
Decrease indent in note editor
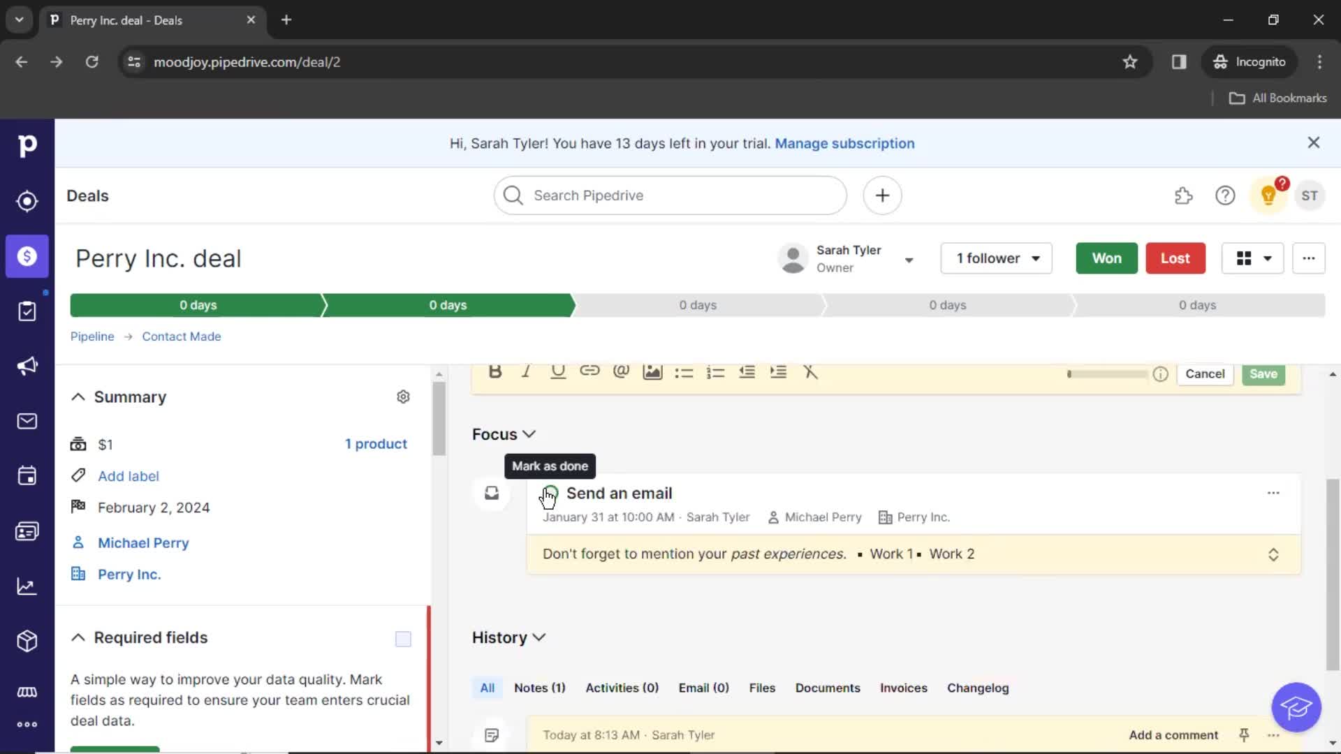coord(747,372)
